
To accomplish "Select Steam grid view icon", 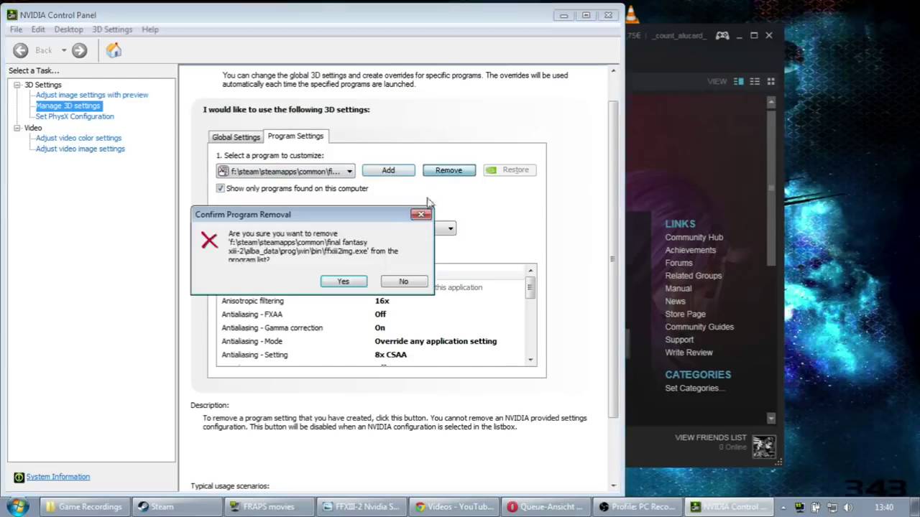I will 770,81.
